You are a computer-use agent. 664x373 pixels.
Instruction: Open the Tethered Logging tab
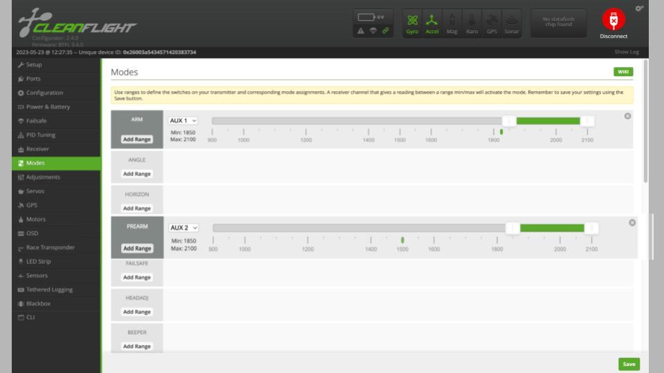click(x=56, y=289)
